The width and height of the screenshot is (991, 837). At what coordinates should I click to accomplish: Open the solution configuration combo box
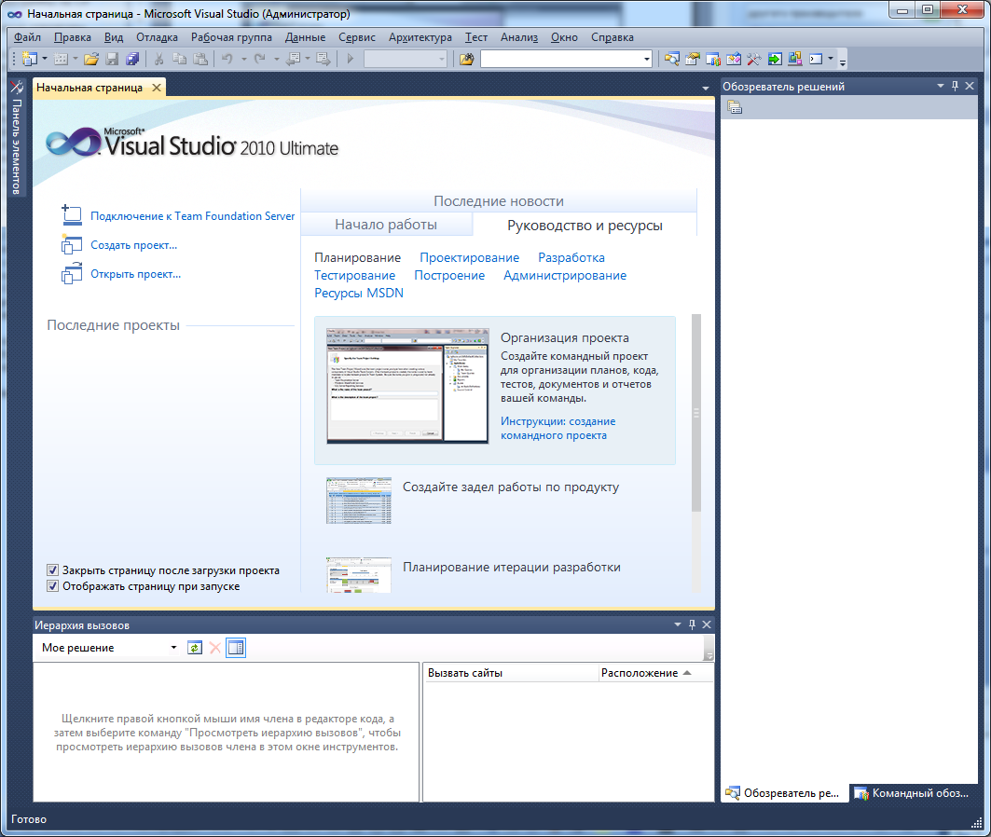pyautogui.click(x=406, y=59)
